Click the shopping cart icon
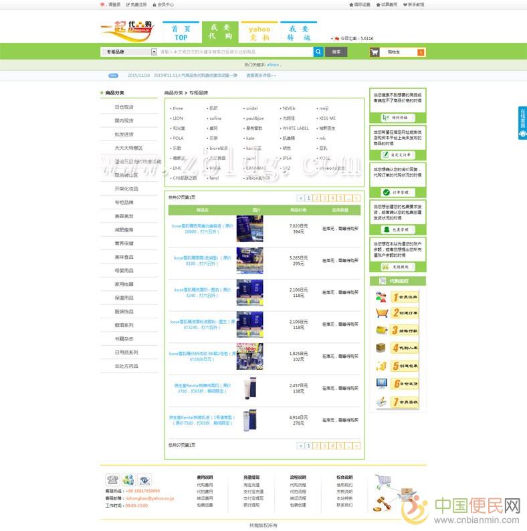 point(376,51)
